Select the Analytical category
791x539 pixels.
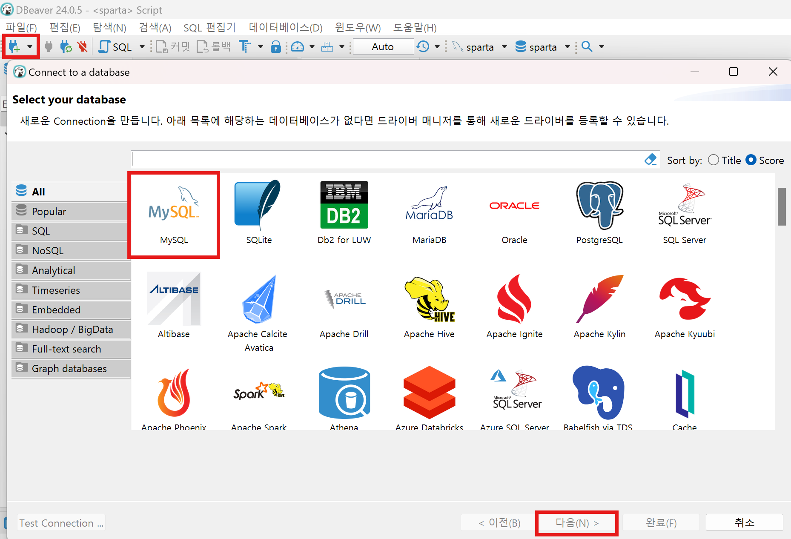click(x=71, y=270)
